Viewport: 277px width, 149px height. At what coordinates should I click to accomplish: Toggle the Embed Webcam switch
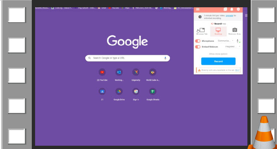coord(198,47)
